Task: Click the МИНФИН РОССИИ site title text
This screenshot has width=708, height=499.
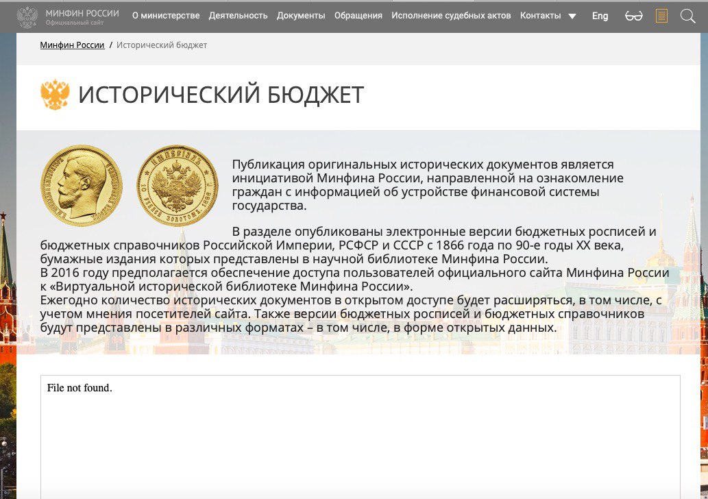Action: (82, 13)
